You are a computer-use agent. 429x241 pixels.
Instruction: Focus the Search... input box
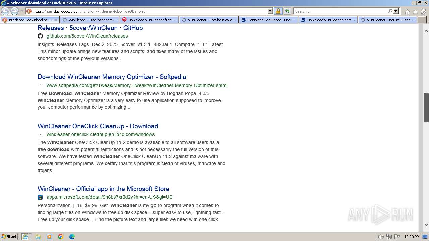(x=340, y=11)
